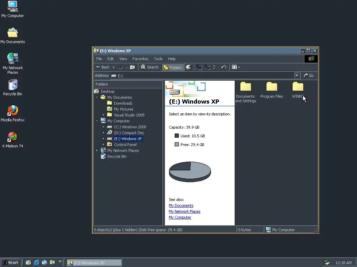Open My Computer desktop icon
Viewport: 357px width, 267px height.
click(13, 9)
